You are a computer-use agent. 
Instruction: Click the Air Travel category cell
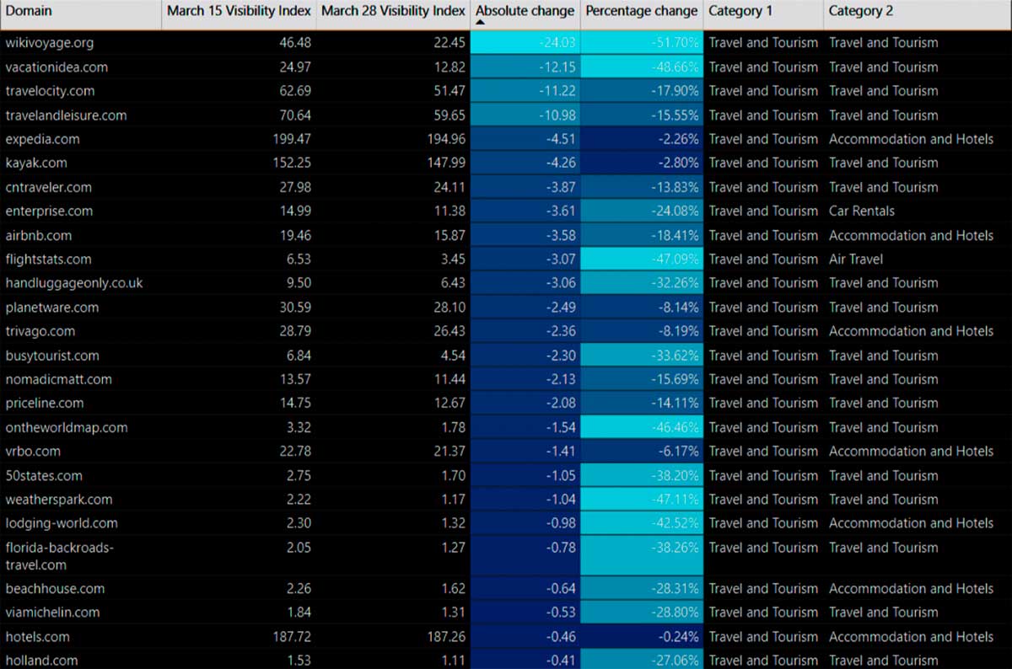click(x=918, y=260)
